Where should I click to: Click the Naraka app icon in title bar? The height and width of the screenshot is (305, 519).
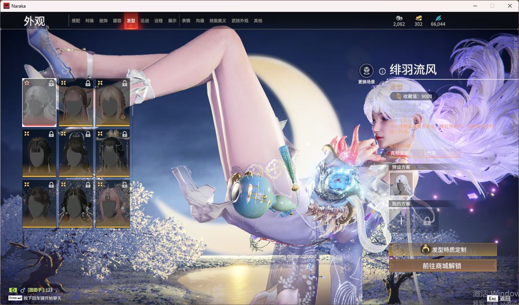6,6
